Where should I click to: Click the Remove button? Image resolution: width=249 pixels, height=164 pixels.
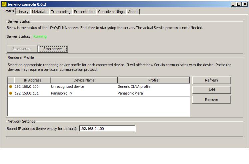pyautogui.click(x=211, y=100)
